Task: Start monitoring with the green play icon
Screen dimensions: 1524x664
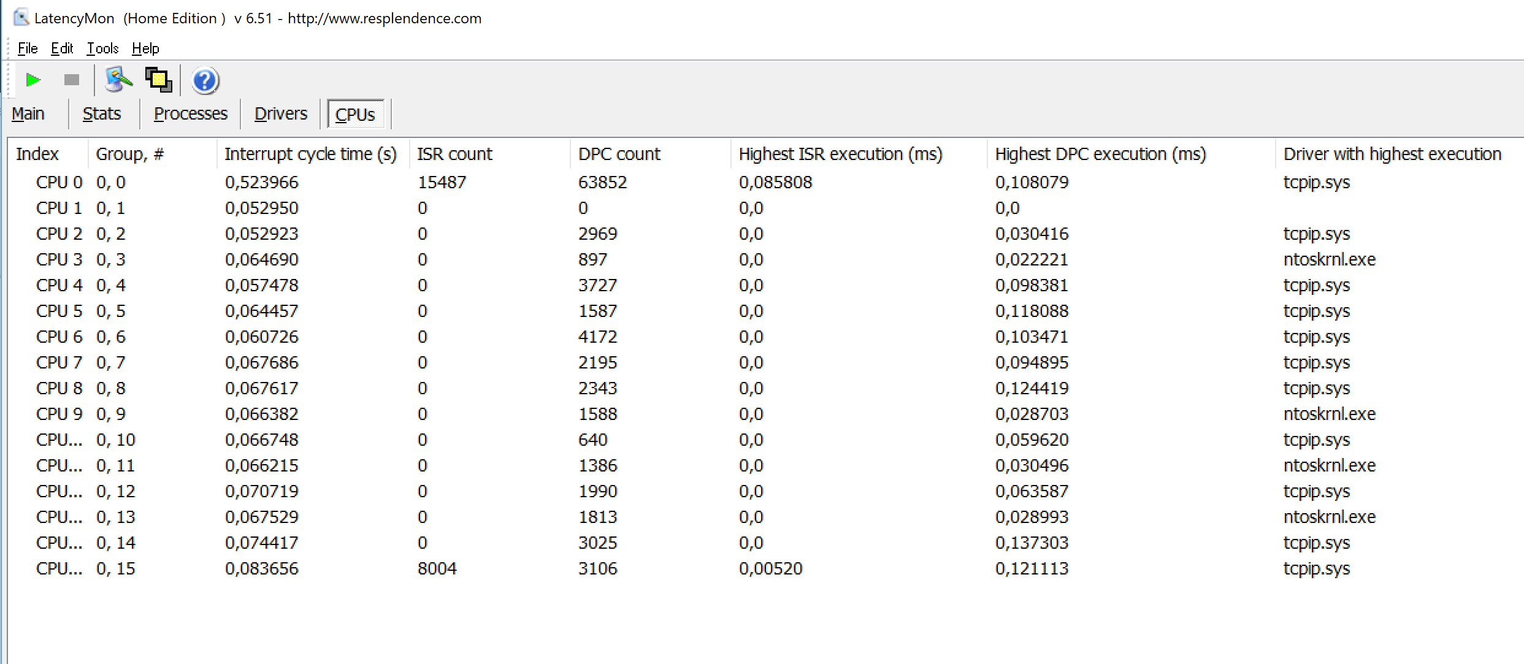Action: 33,80
